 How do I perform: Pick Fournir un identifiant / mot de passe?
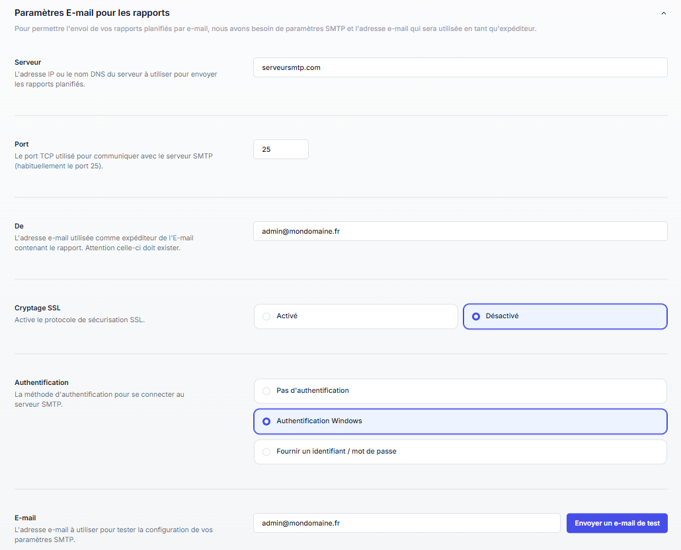[460, 452]
